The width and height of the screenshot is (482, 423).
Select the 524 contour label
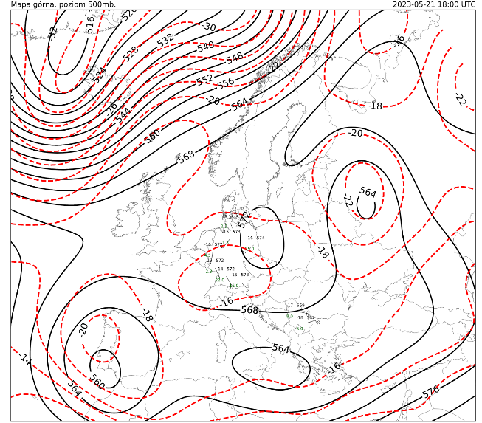(x=99, y=75)
